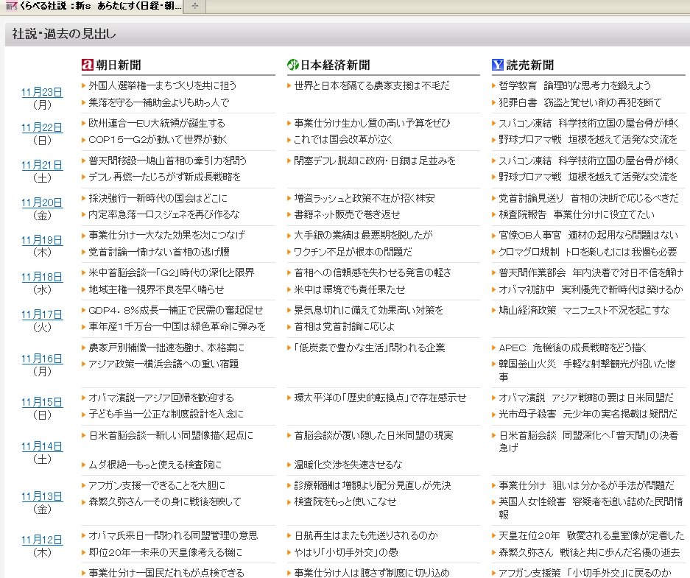Click headline 天皇在位20年 敬愛される皇室像が定着した
Screen dimensions: 690x578
pos(591,535)
